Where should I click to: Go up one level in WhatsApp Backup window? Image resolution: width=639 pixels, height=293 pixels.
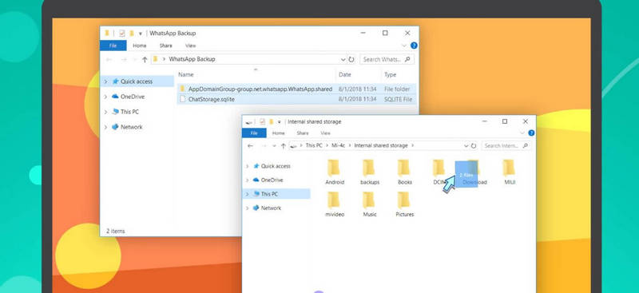tap(145, 60)
